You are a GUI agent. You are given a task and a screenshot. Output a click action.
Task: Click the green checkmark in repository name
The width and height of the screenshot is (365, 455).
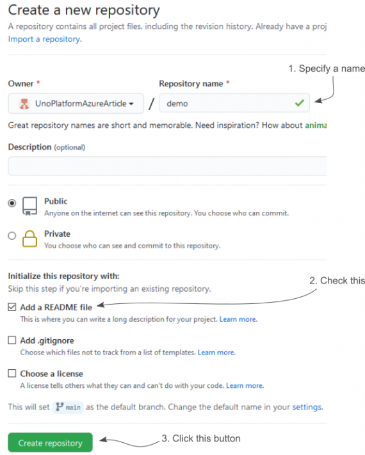300,103
